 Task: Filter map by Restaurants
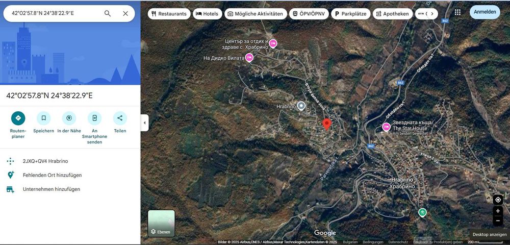169,14
